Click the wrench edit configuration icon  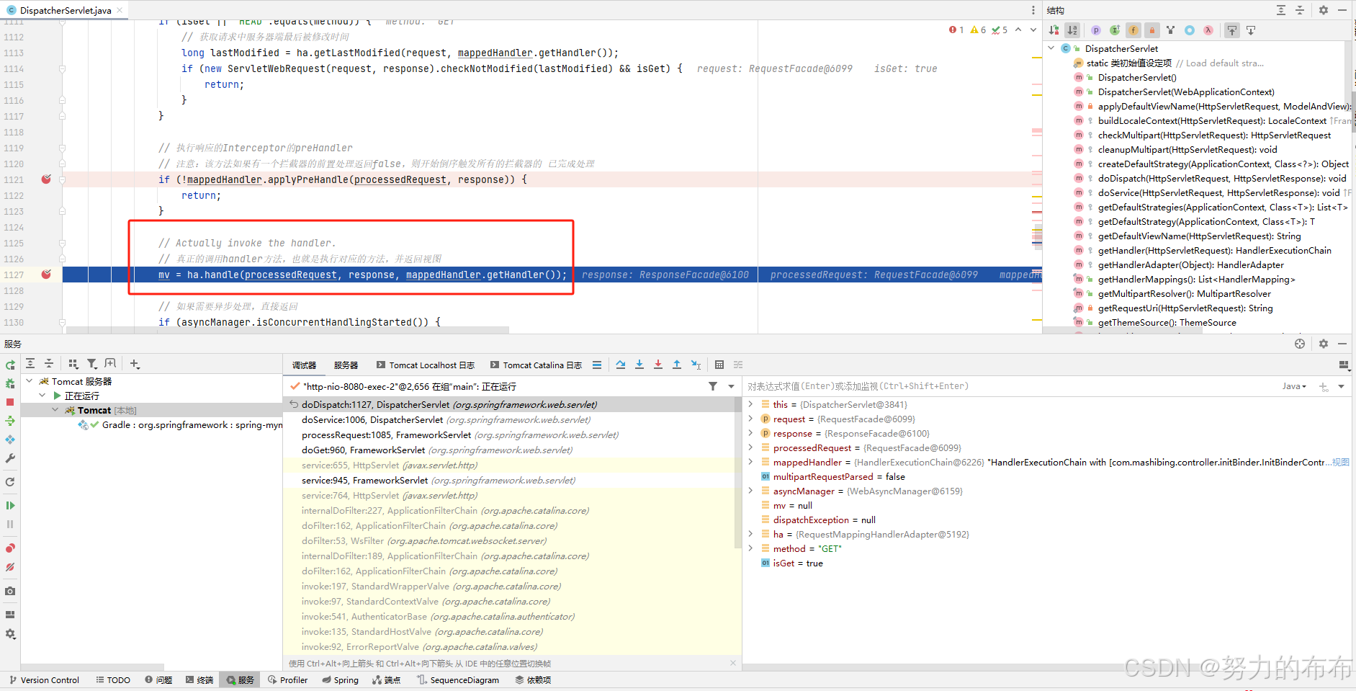click(10, 458)
